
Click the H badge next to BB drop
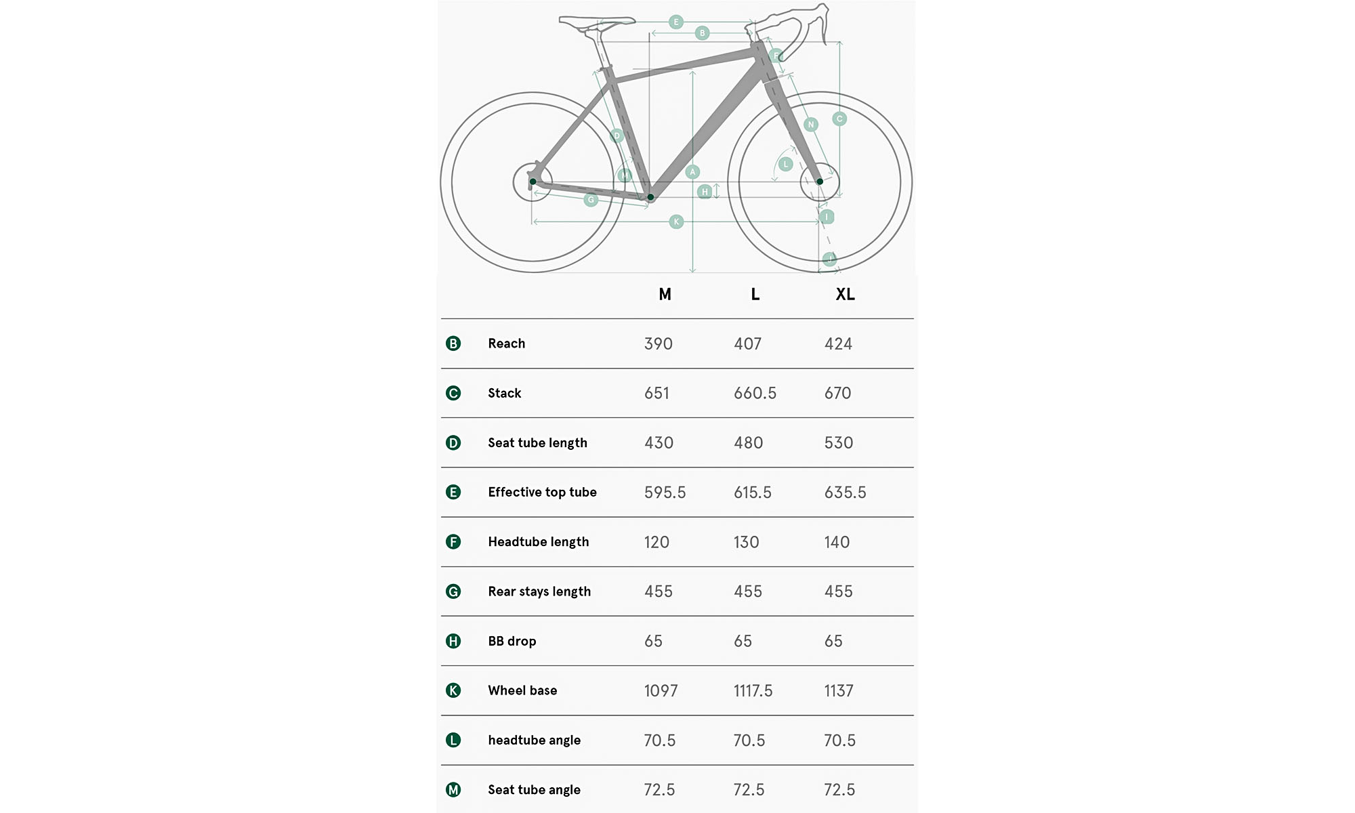pos(453,641)
